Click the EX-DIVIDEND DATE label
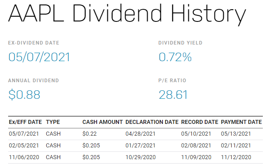The image size is (273, 164). 34,43
